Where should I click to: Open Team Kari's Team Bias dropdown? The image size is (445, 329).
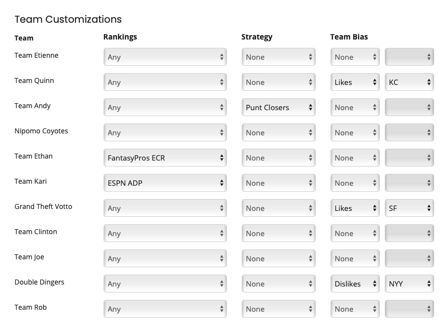[x=355, y=183]
